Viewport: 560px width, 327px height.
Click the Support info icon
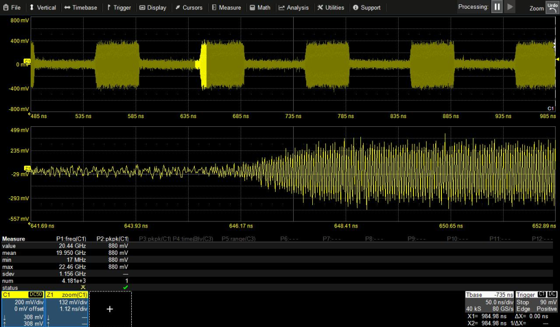[x=355, y=7]
